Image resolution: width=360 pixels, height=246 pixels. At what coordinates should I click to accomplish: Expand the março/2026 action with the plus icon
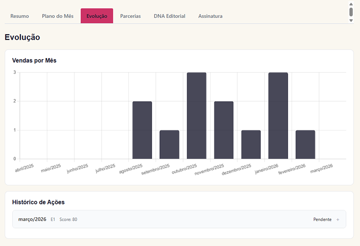pyautogui.click(x=337, y=219)
